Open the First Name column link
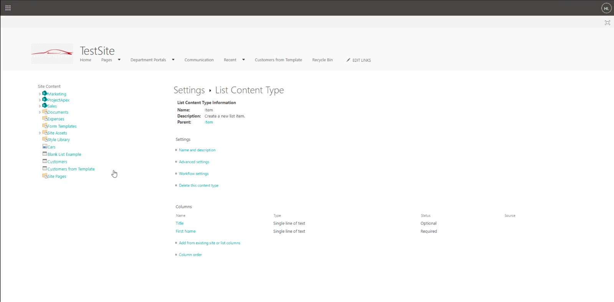Viewport: 614px width, 302px height. coord(186,231)
